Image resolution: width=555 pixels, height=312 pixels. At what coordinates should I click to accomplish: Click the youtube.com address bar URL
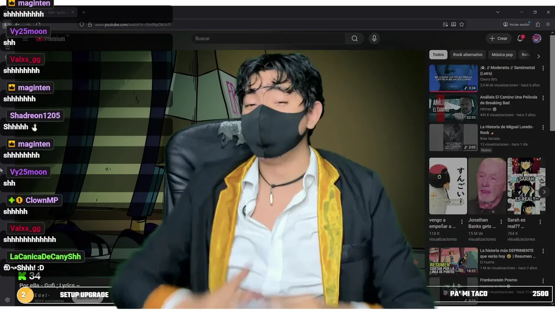coord(133,24)
